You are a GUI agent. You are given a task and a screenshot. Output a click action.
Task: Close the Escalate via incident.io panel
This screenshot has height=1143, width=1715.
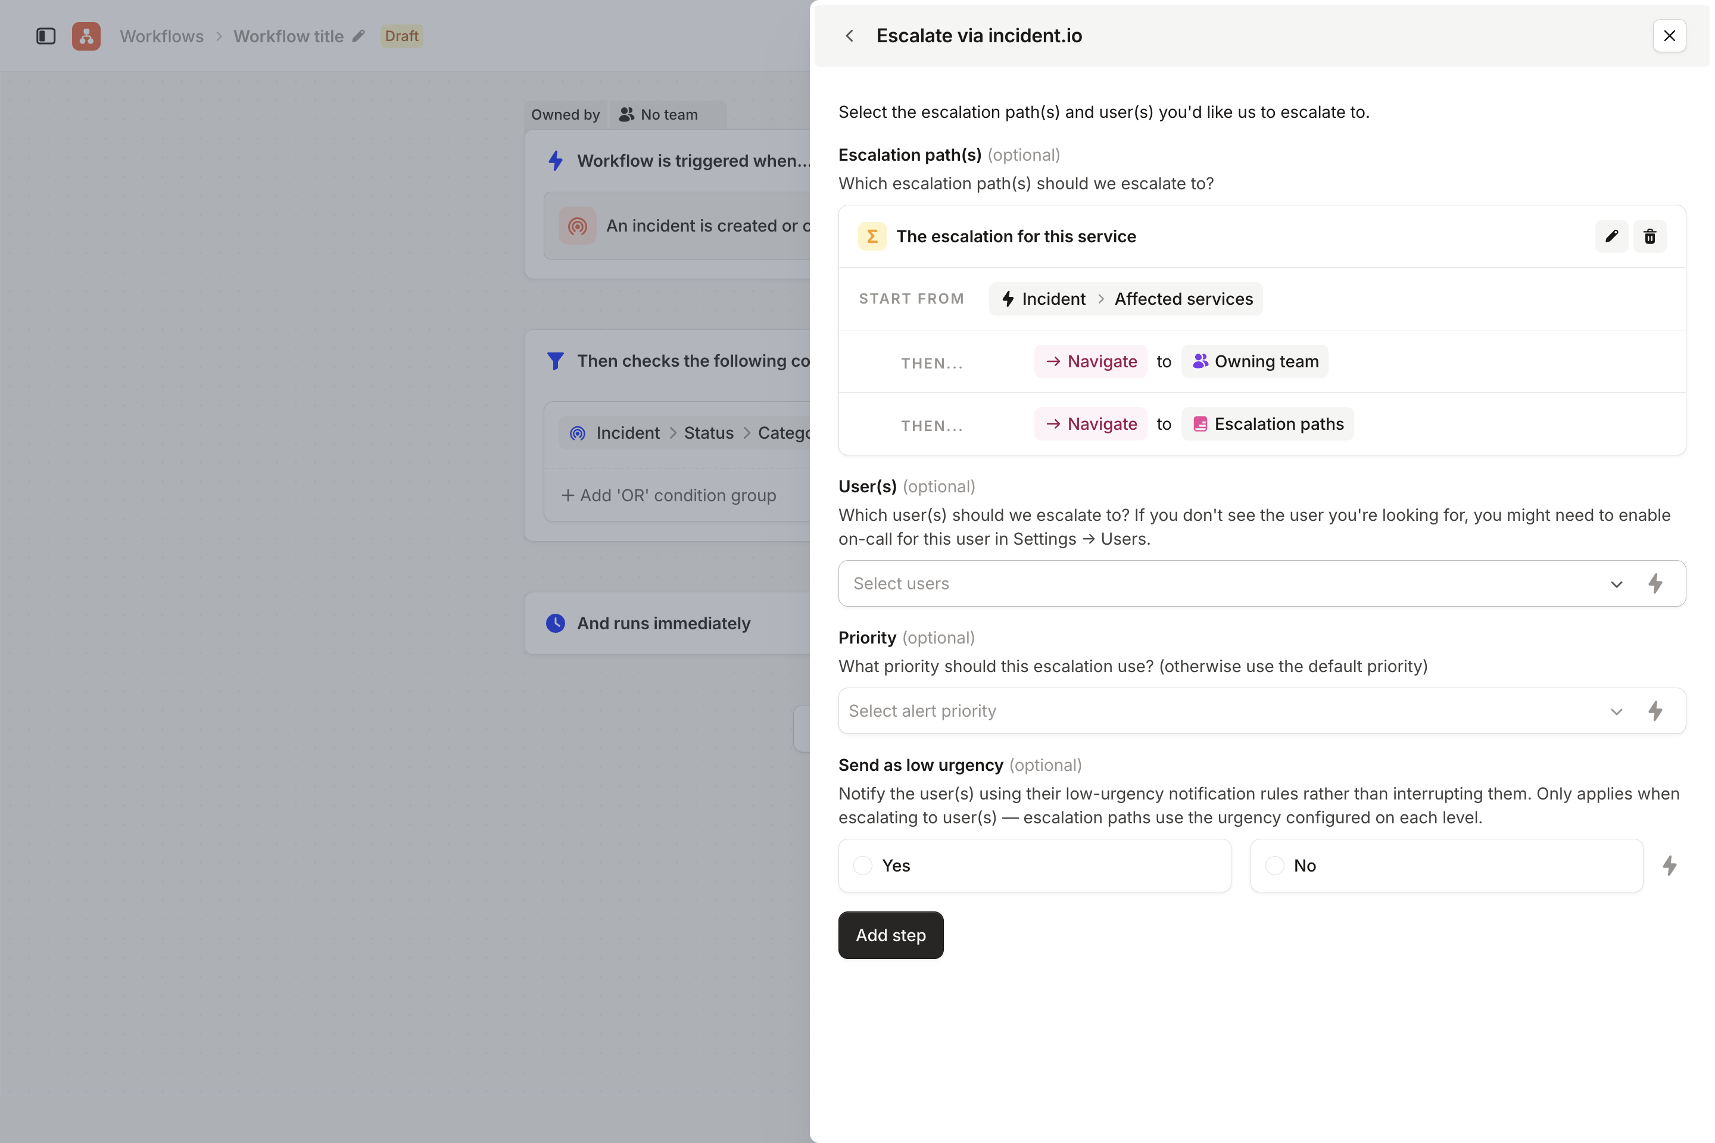click(1669, 36)
